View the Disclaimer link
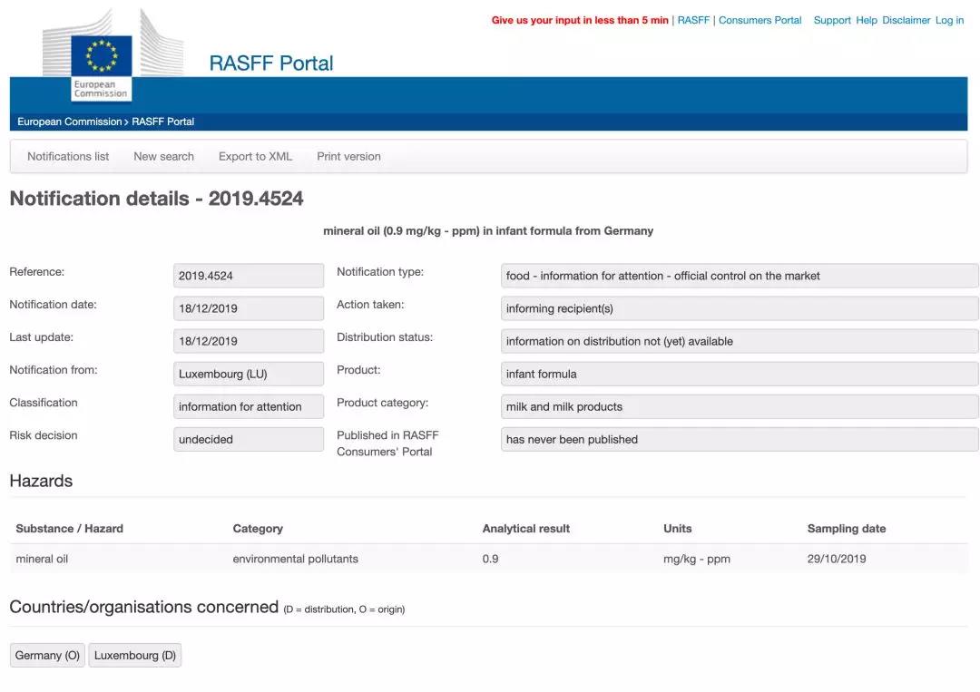 pyautogui.click(x=906, y=20)
